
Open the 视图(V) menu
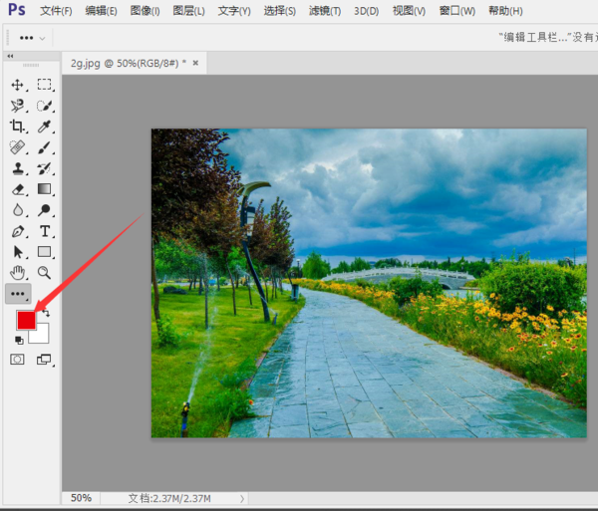[409, 11]
